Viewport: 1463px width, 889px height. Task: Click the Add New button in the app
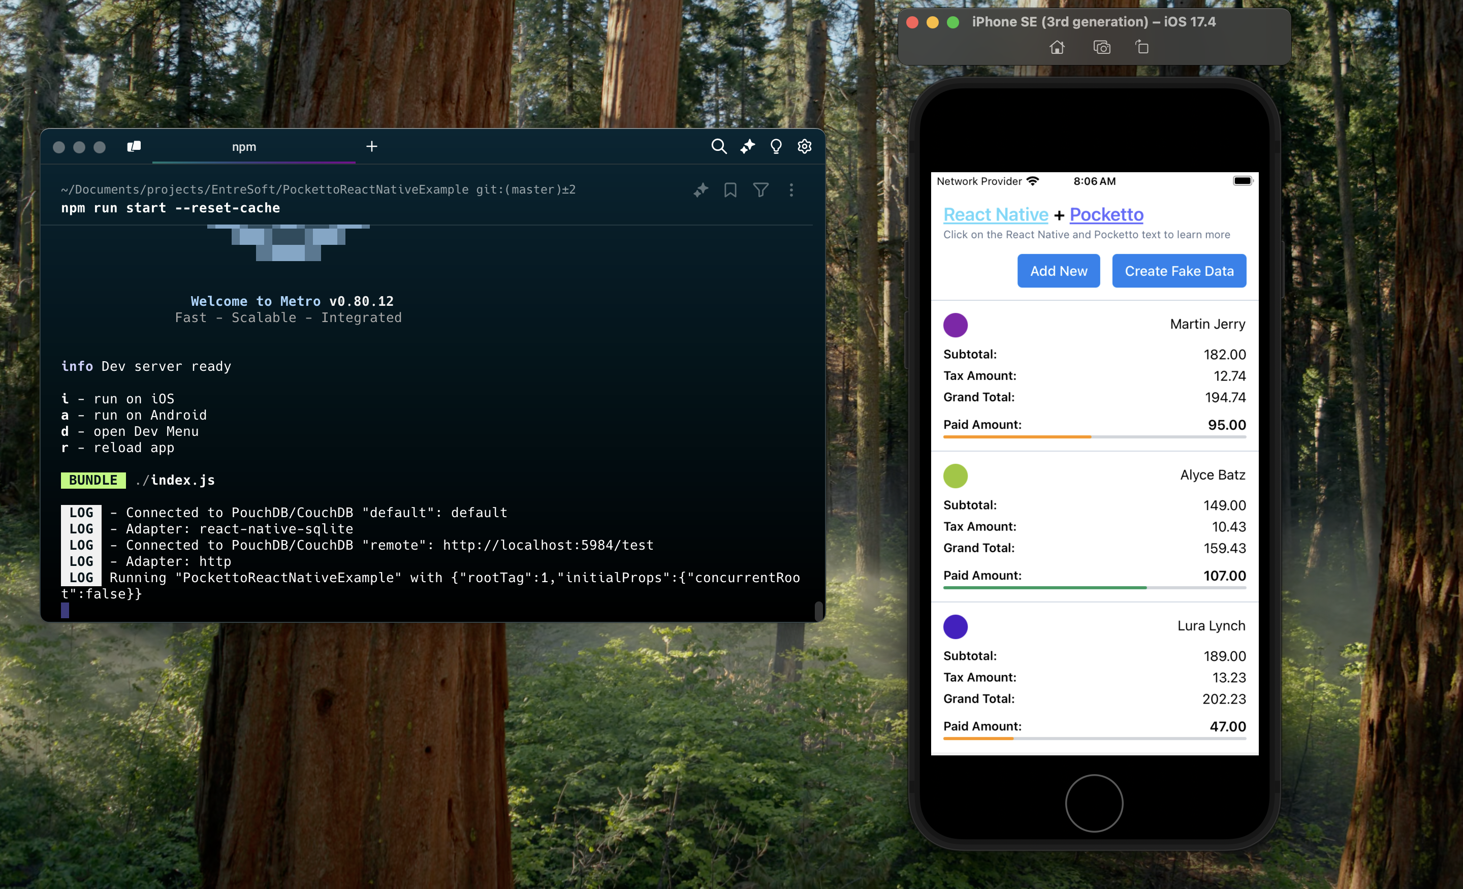pos(1059,271)
